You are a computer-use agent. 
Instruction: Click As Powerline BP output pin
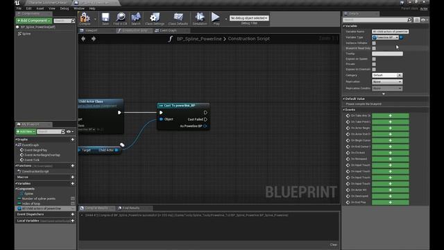(205, 126)
